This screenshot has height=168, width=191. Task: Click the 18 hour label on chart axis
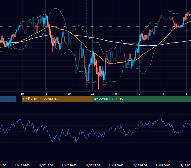click(x=46, y=94)
